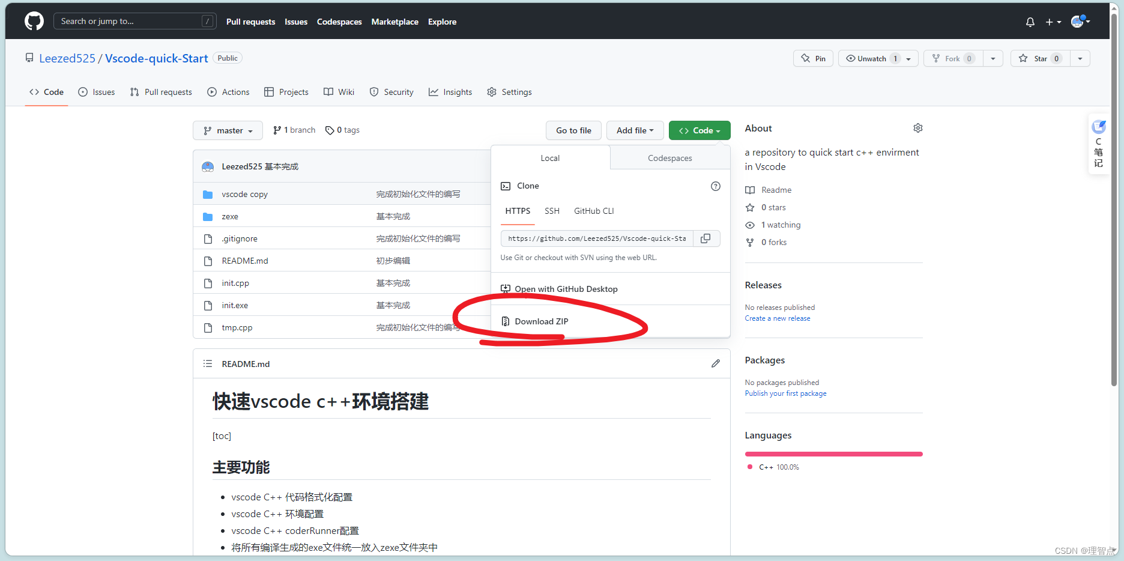Open the init.exe file
This screenshot has height=561, width=1124.
point(235,305)
